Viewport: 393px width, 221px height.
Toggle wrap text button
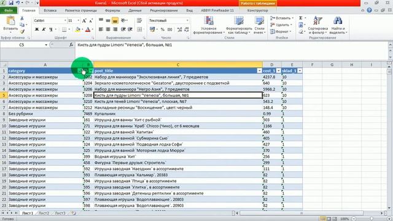pos(139,20)
